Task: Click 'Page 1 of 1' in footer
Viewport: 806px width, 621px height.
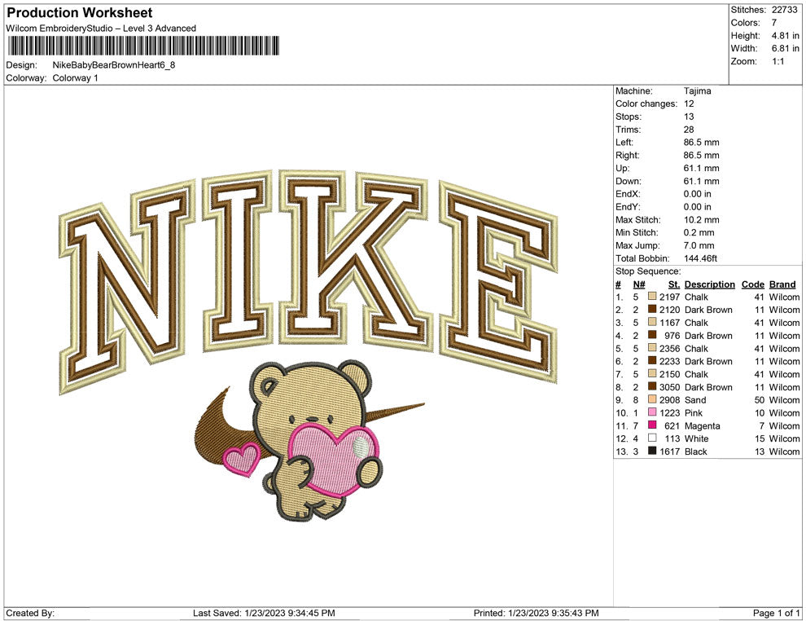Action: pyautogui.click(x=776, y=613)
